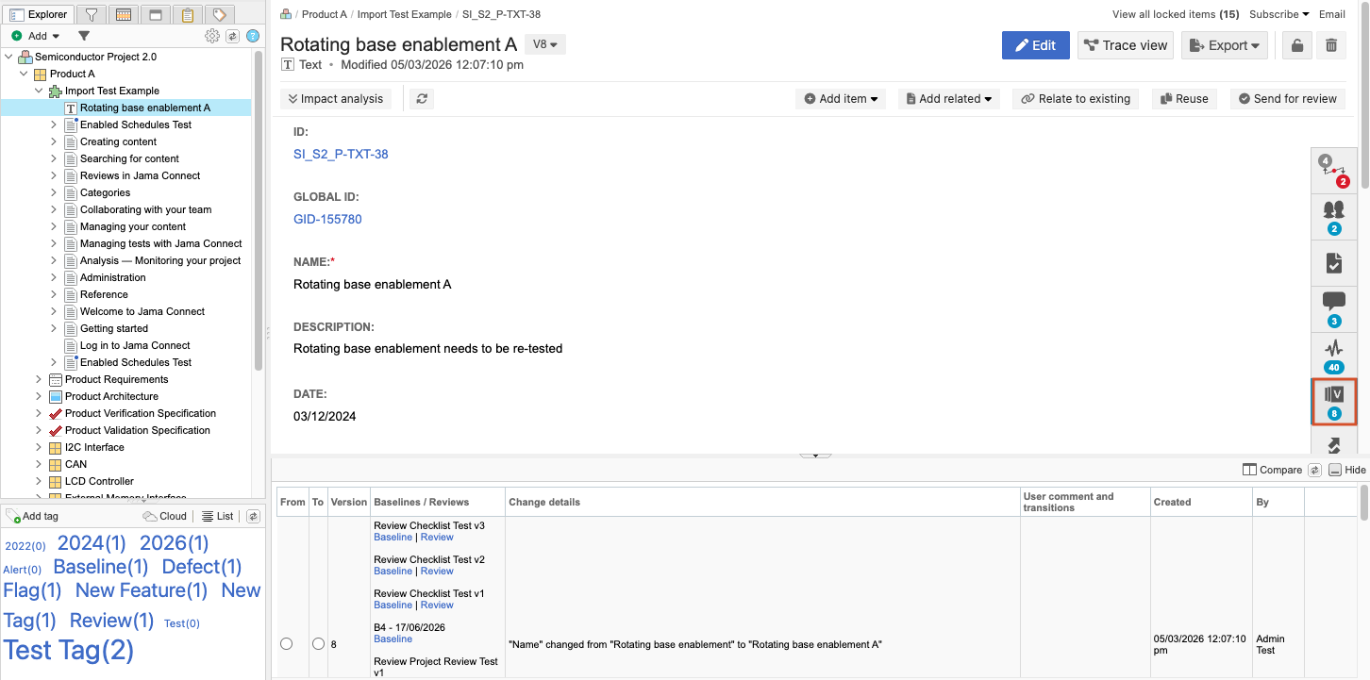
Task: Open the Tags tab with label icon
Action: point(219,14)
